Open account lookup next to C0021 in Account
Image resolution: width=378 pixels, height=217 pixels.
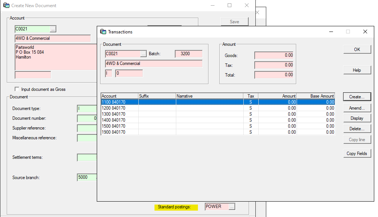53,29
